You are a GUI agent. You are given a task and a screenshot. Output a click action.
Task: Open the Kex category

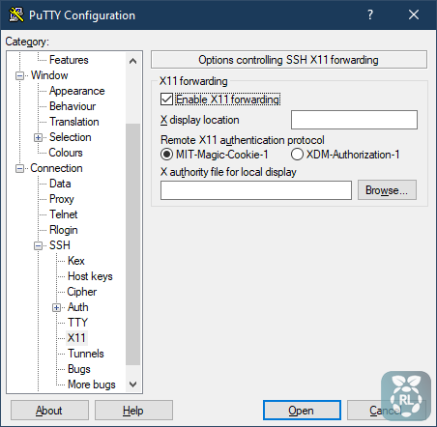pyautogui.click(x=76, y=261)
